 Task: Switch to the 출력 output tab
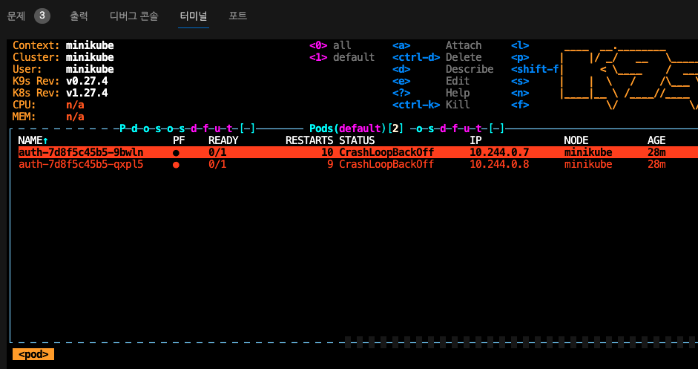coord(79,16)
